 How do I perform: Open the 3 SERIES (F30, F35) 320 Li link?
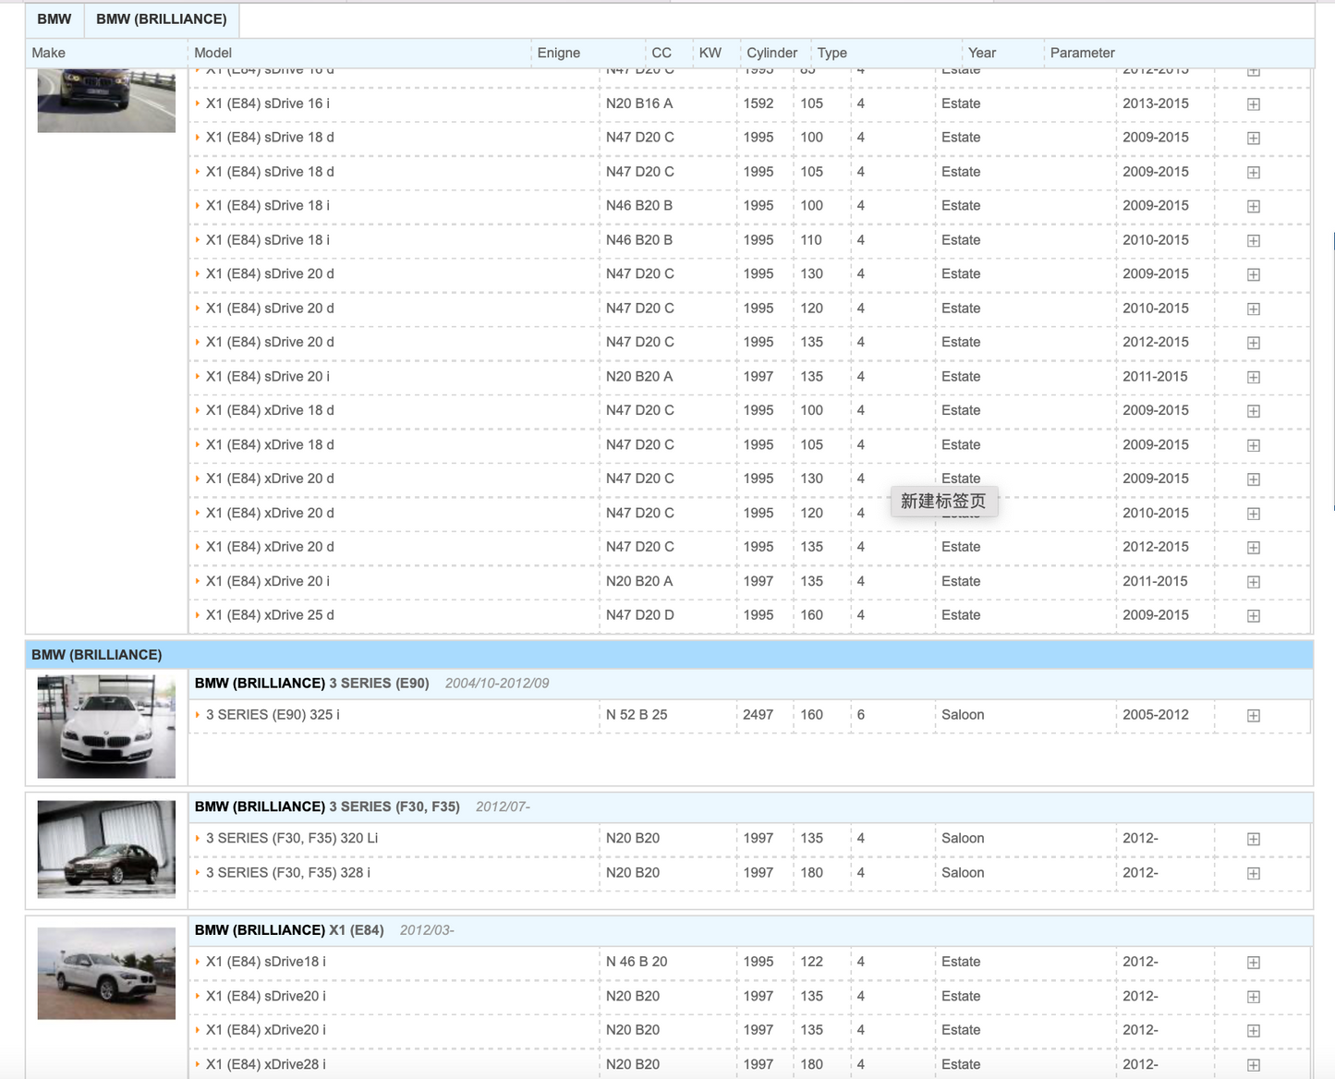[x=291, y=838]
